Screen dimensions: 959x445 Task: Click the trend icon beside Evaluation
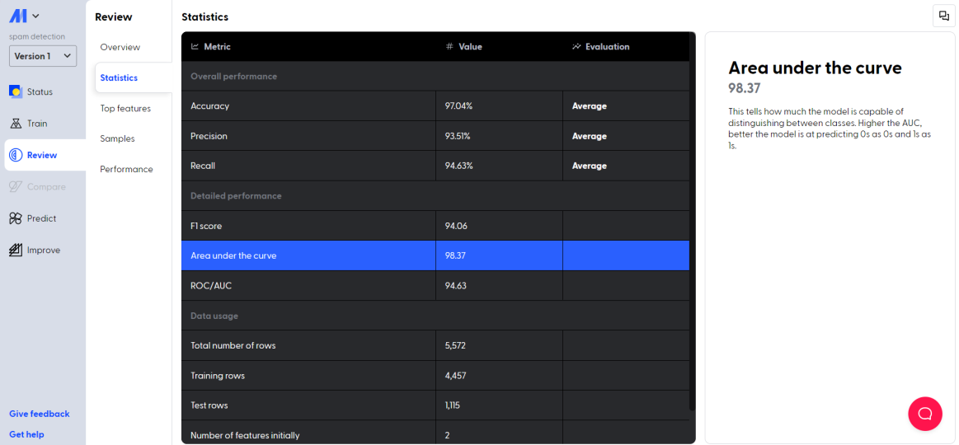[576, 46]
